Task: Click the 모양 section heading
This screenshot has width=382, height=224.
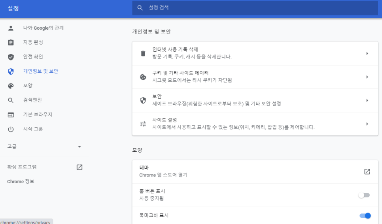Action: coord(137,150)
